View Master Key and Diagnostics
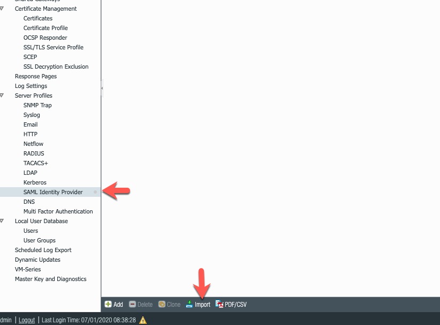Screen dimensions: 440x325 click(x=50, y=279)
